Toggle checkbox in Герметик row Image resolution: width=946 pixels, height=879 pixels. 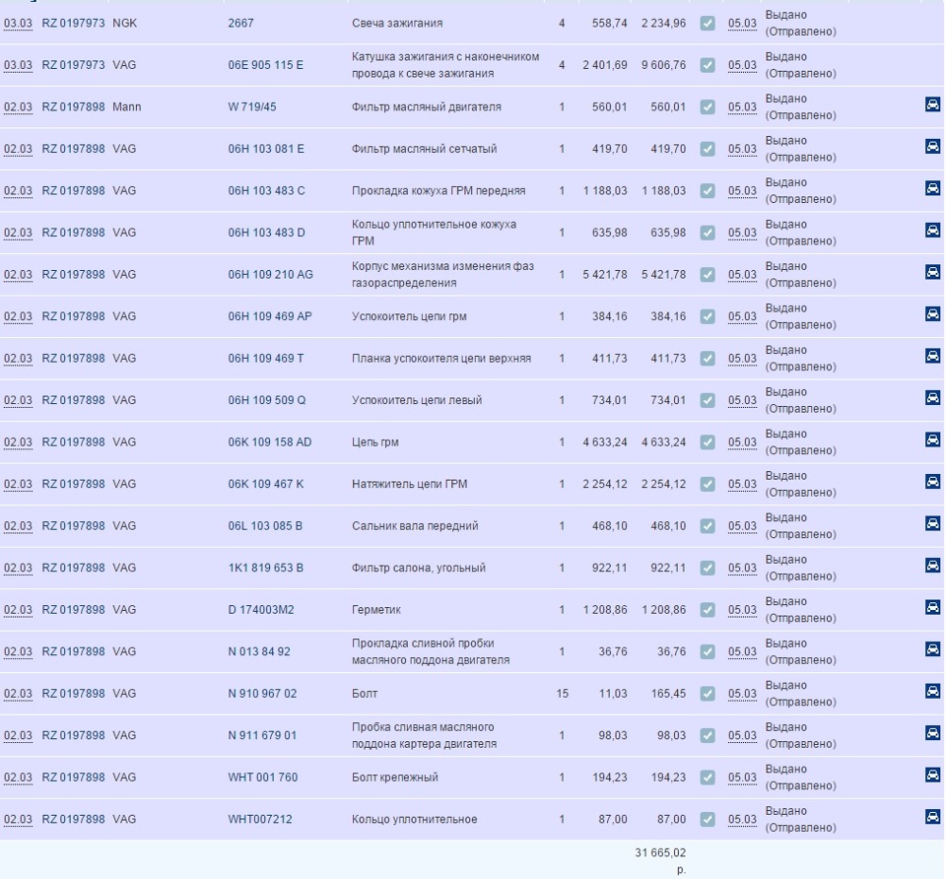(708, 610)
